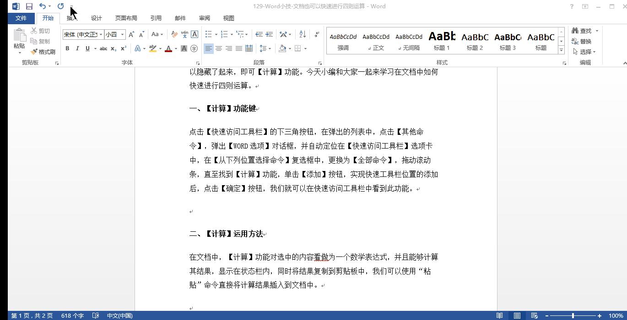Apply text highlight color
Screen dimensions: 627x320
click(x=153, y=48)
